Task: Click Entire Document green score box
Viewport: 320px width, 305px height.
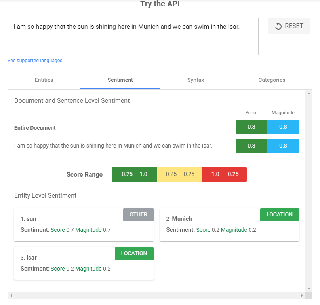Action: click(251, 127)
